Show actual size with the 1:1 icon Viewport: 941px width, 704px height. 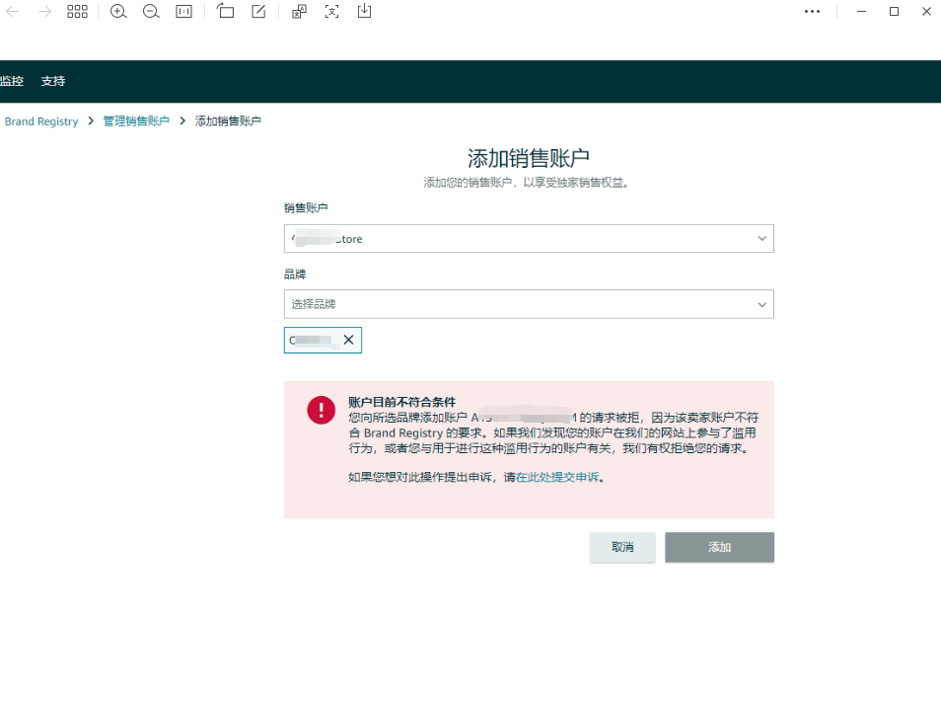(183, 12)
